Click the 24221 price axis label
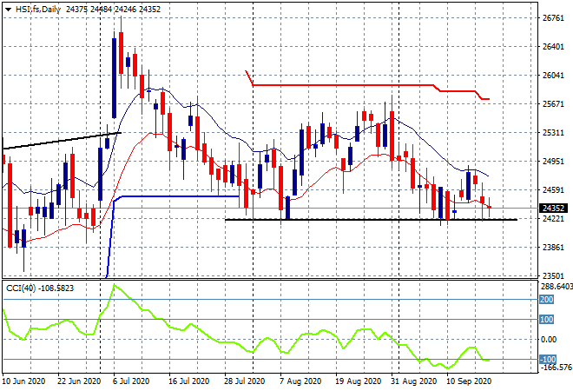This screenshot has height=391, width=573. (x=553, y=219)
